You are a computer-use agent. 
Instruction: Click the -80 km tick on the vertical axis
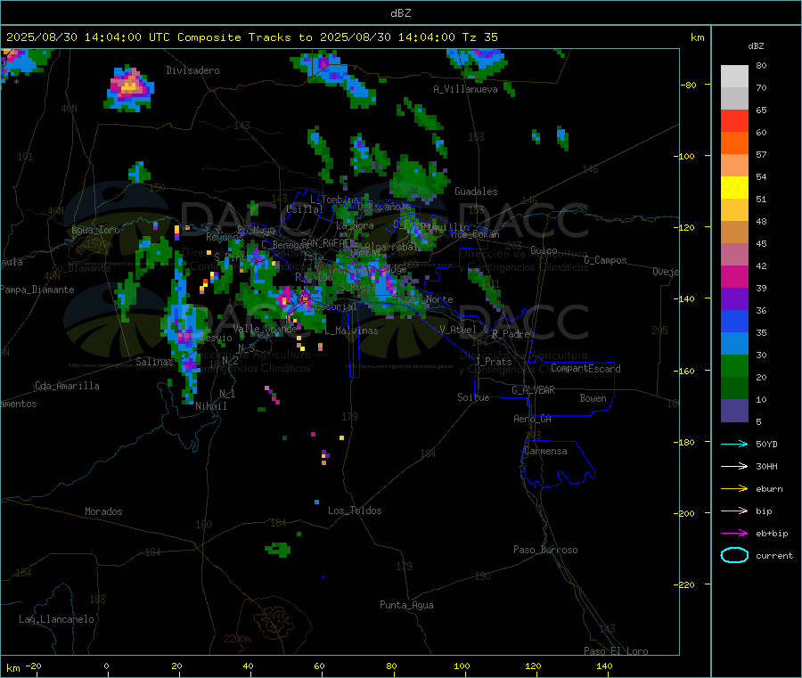click(688, 85)
